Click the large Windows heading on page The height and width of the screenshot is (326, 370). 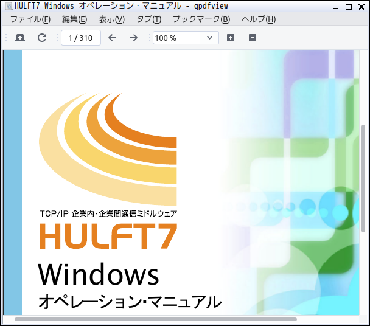pos(99,274)
